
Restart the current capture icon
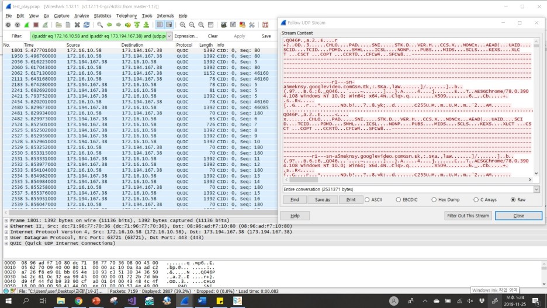(x=45, y=25)
